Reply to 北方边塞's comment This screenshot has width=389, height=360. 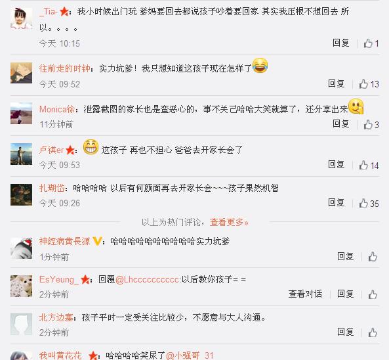[x=345, y=332]
